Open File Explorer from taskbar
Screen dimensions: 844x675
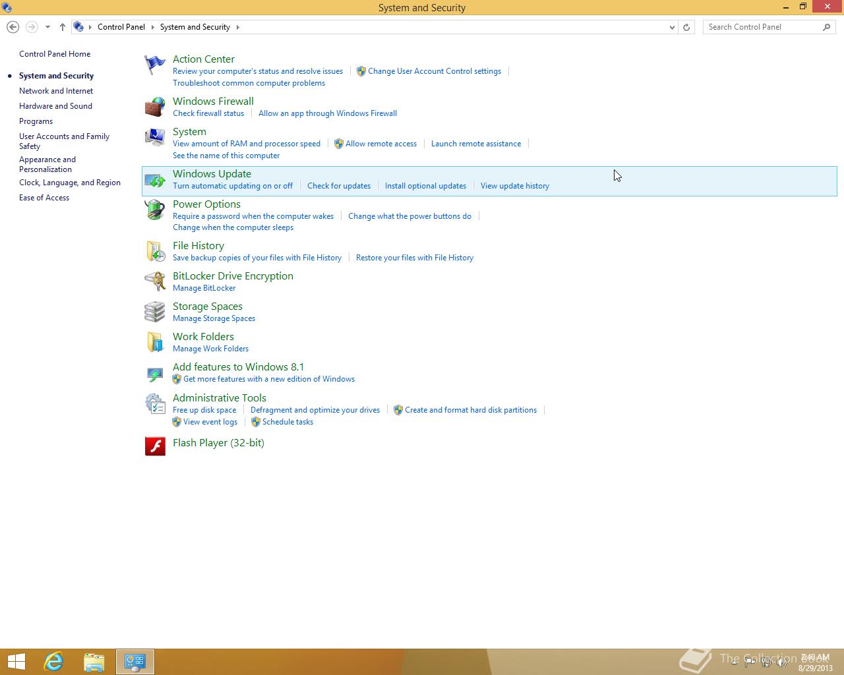pyautogui.click(x=94, y=662)
